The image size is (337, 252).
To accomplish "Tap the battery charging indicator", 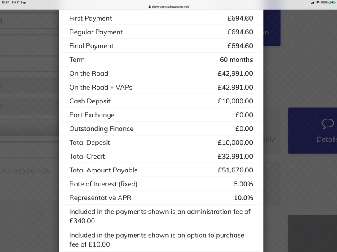I will point(332,3).
